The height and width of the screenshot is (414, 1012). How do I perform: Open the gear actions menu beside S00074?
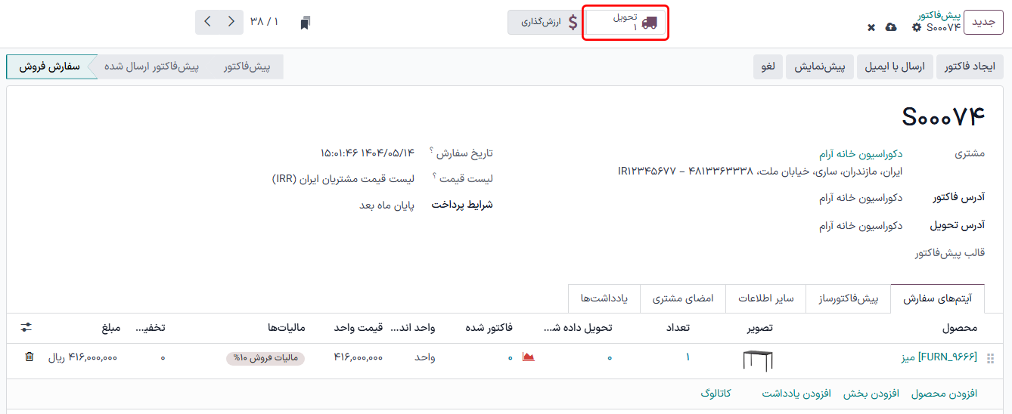(x=917, y=27)
